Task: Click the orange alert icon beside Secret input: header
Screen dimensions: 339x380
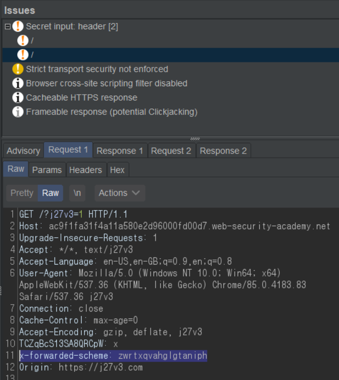Action: (18, 26)
